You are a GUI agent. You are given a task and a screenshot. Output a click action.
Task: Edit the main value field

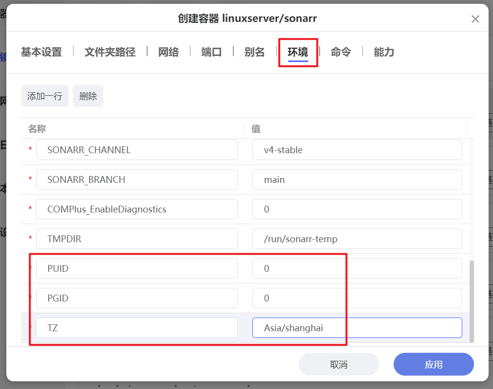coord(357,179)
